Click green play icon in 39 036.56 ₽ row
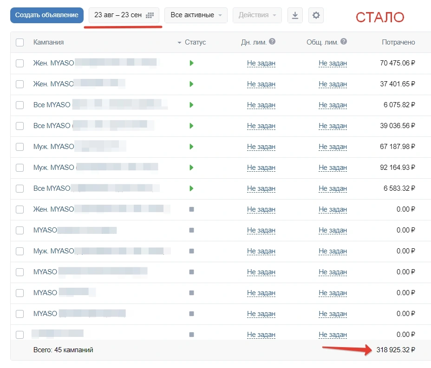 coord(192,126)
